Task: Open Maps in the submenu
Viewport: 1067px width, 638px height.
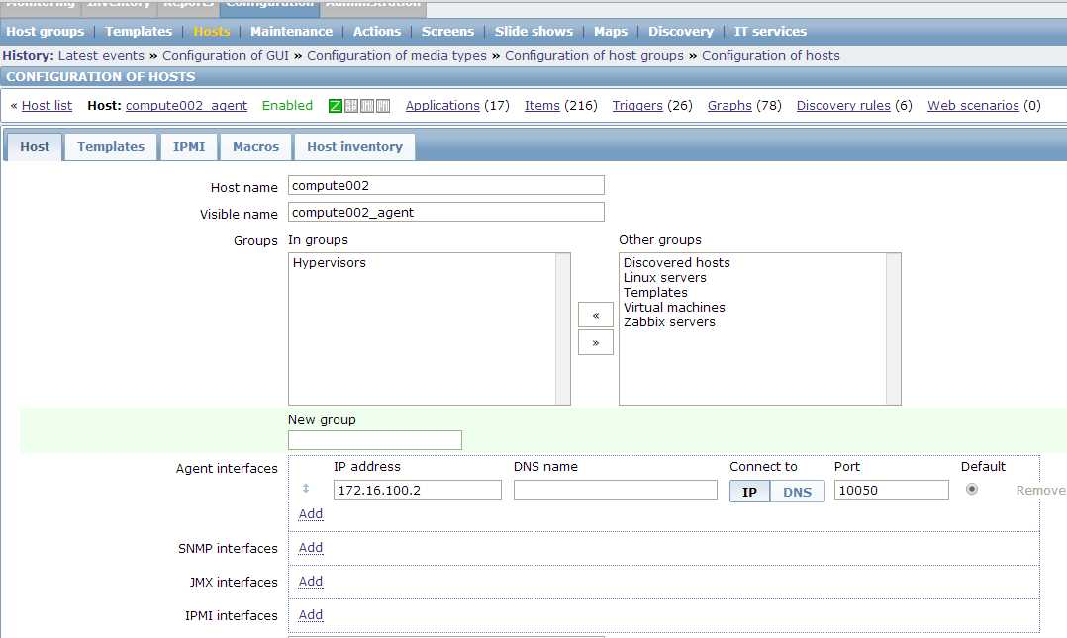Action: tap(611, 32)
